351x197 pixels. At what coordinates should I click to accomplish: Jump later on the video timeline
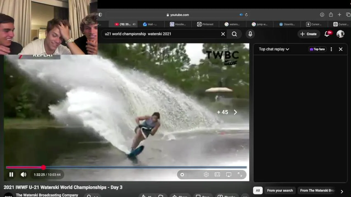click(145, 167)
